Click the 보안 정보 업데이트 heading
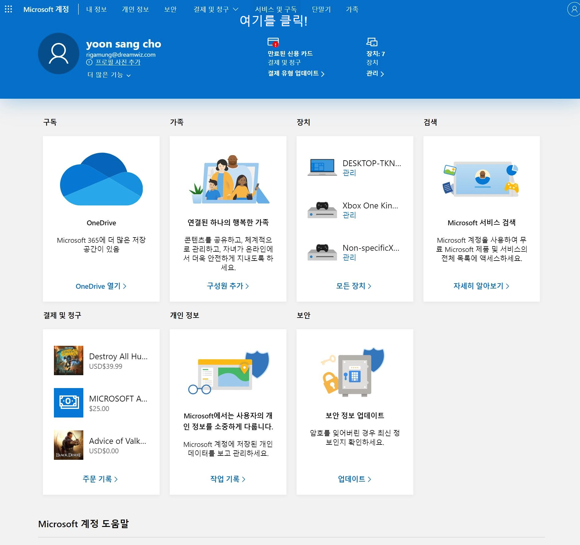This screenshot has width=580, height=545. pyautogui.click(x=355, y=416)
